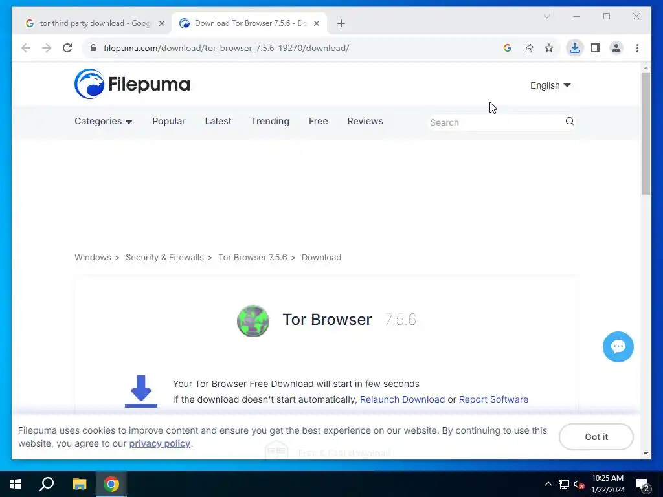Open a new tab with the plus button
The width and height of the screenshot is (663, 497).
point(341,23)
